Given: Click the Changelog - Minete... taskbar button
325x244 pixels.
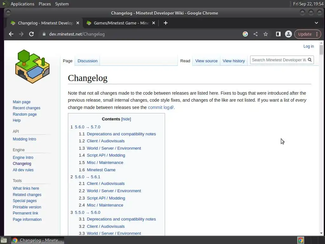Looking at the screenshot, I should click(37, 240).
